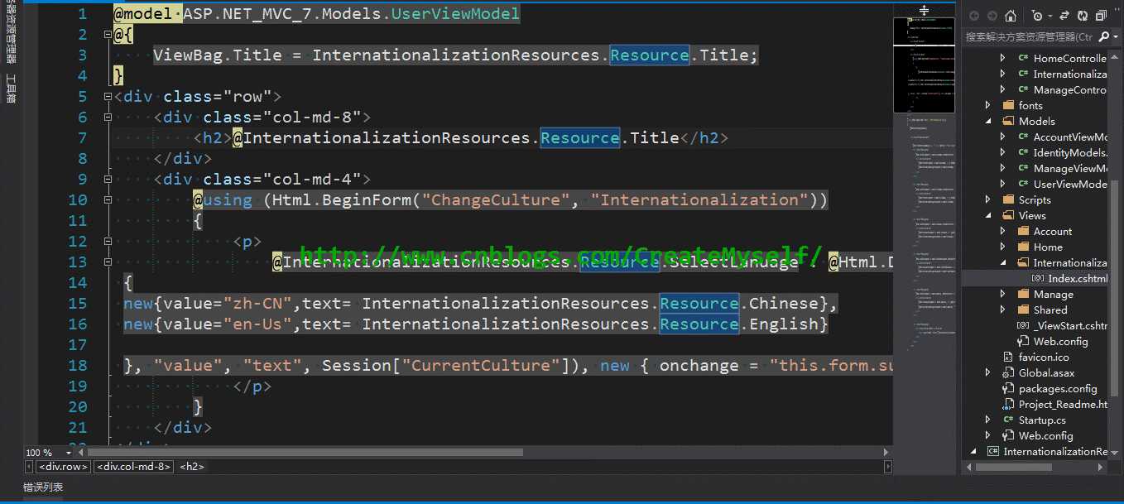This screenshot has width=1124, height=504.
Task: Expand the Startup.cs node
Action: (x=987, y=420)
